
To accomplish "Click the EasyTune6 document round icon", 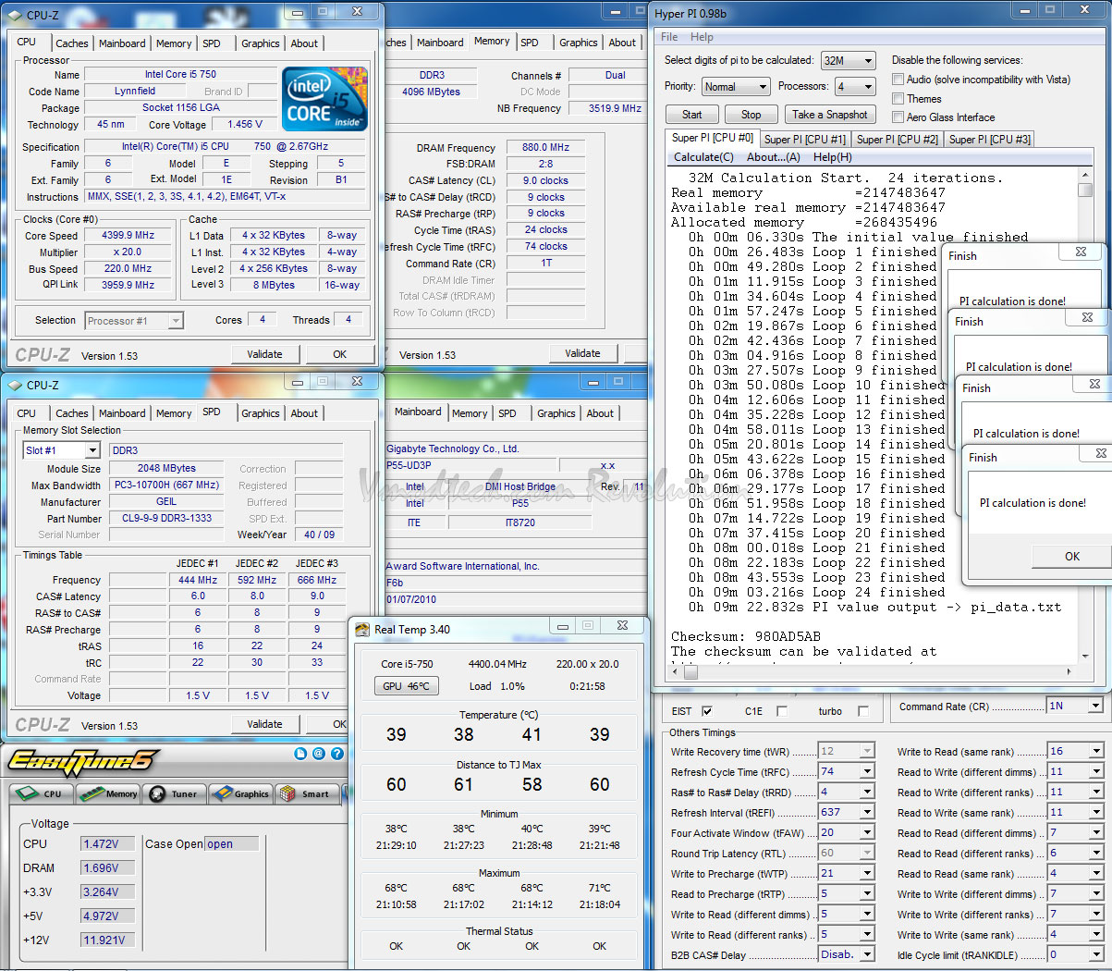I will [x=300, y=754].
